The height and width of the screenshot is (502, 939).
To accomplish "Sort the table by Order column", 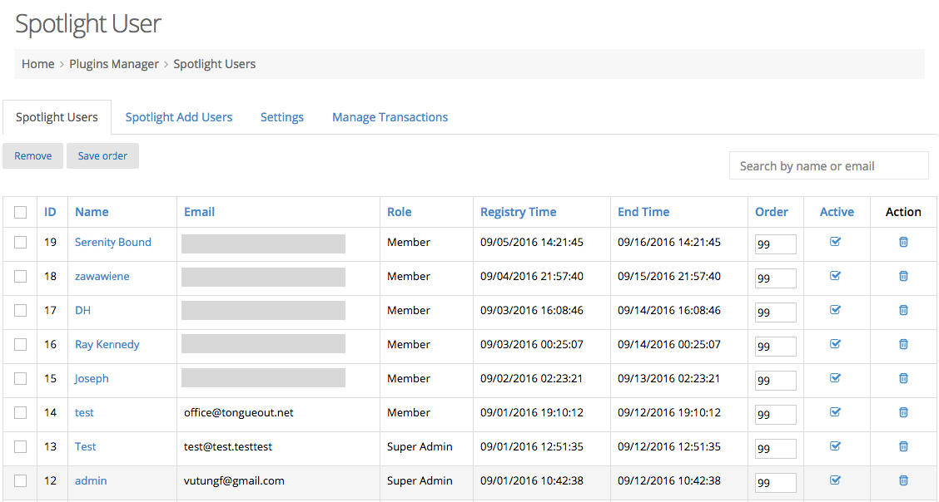I will click(772, 212).
